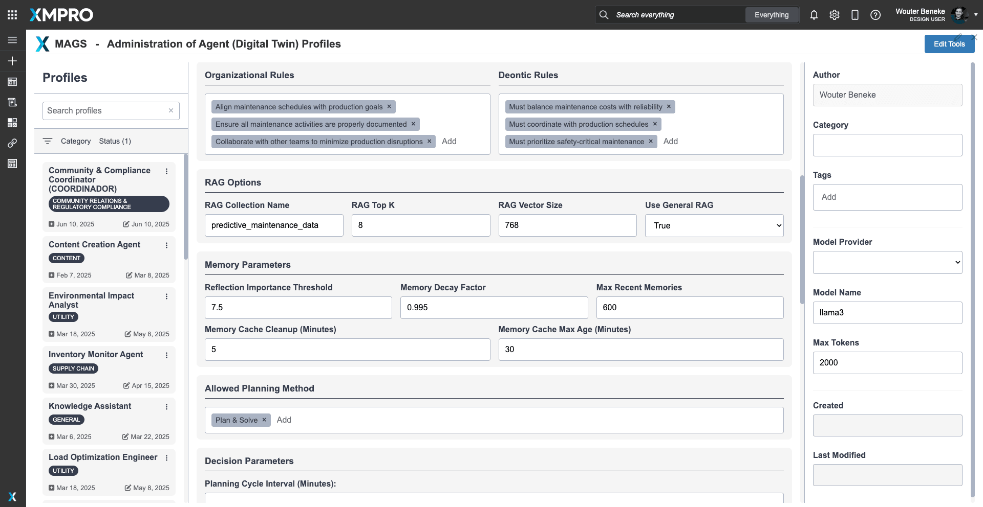This screenshot has height=507, width=983.
Task: Open the link icon in left sidebar
Action: (12, 143)
